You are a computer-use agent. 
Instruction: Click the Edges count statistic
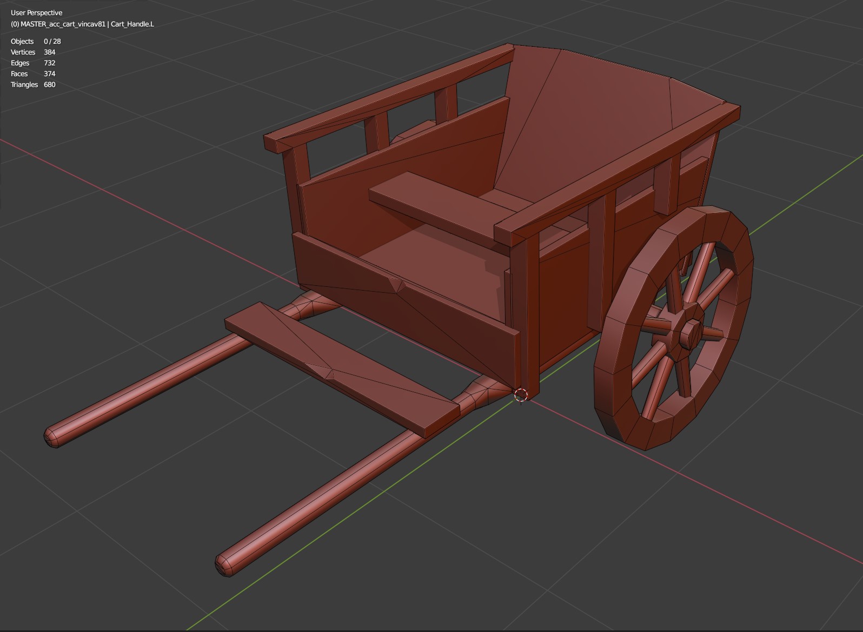33,63
